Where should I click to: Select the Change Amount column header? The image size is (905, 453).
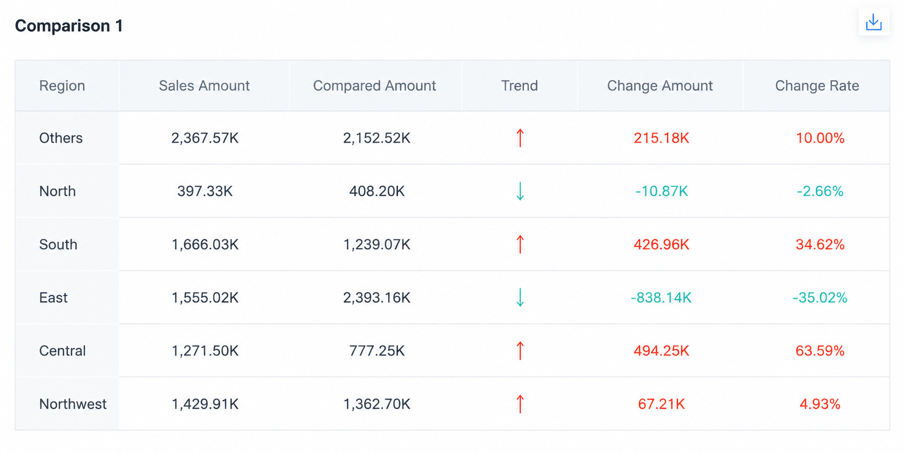tap(660, 85)
